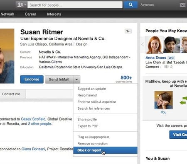
Task: Click the 1st degree connection badge
Action: coord(128,31)
